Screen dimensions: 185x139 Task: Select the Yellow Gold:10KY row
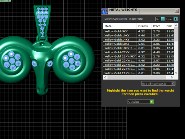click(138, 36)
